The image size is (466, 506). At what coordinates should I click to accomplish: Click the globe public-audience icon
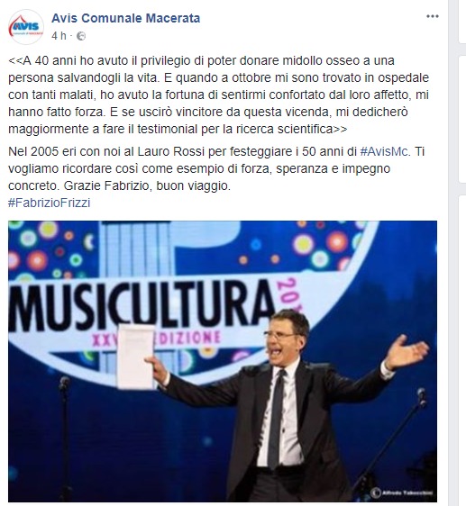(x=81, y=36)
